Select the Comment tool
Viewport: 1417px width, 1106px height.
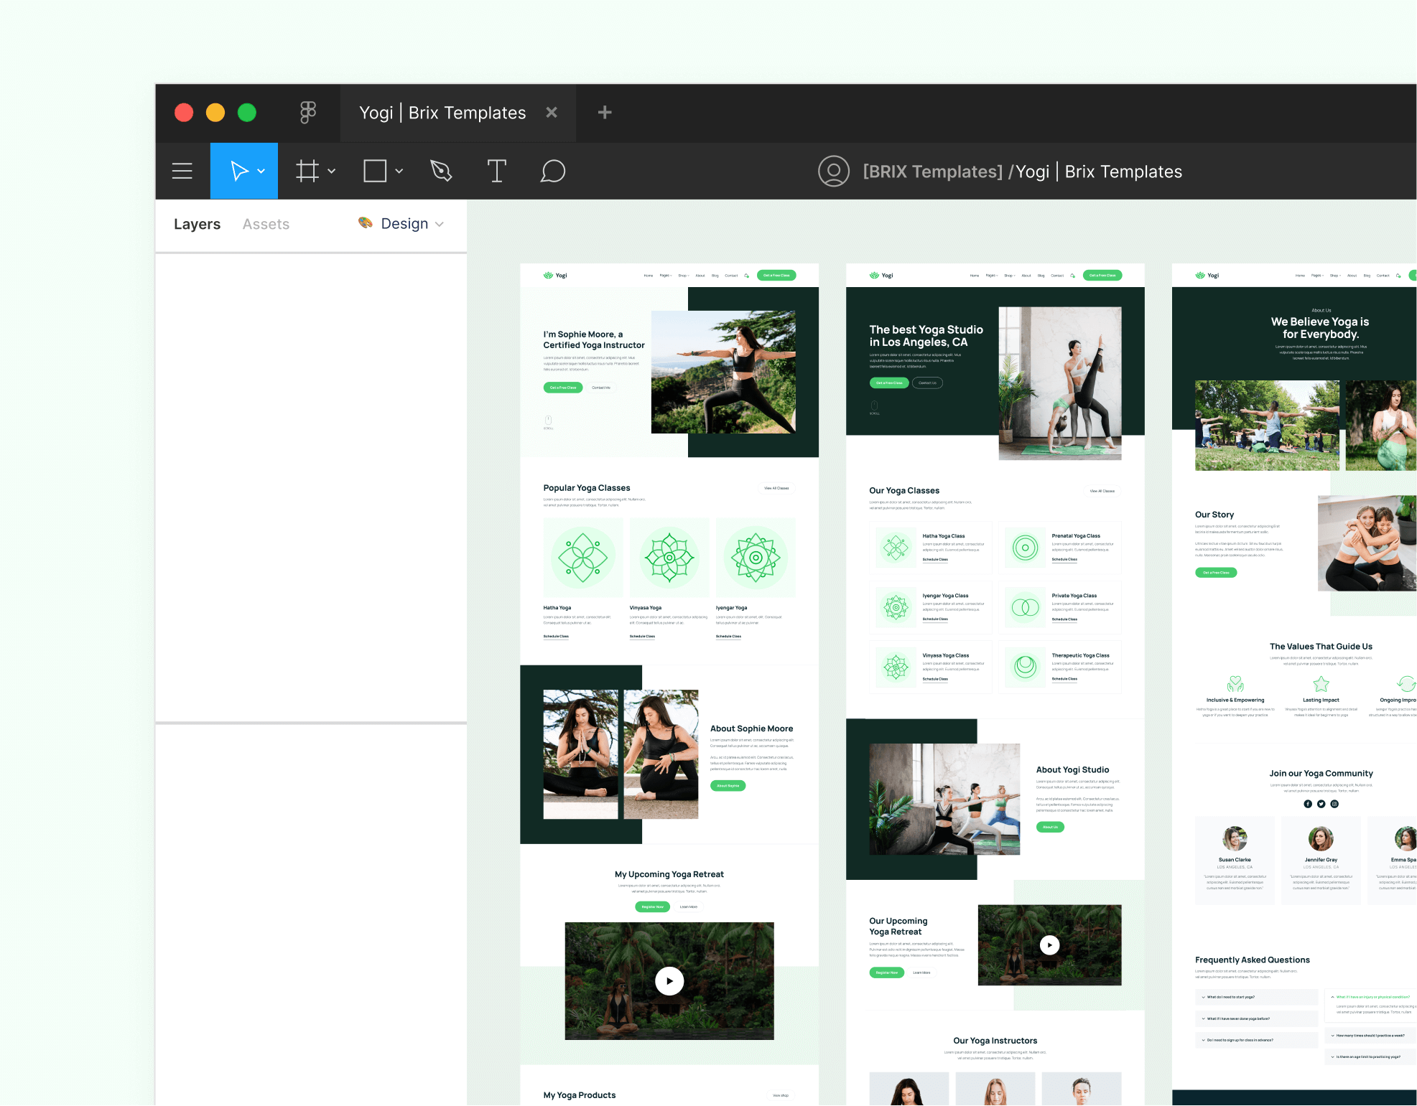click(552, 171)
